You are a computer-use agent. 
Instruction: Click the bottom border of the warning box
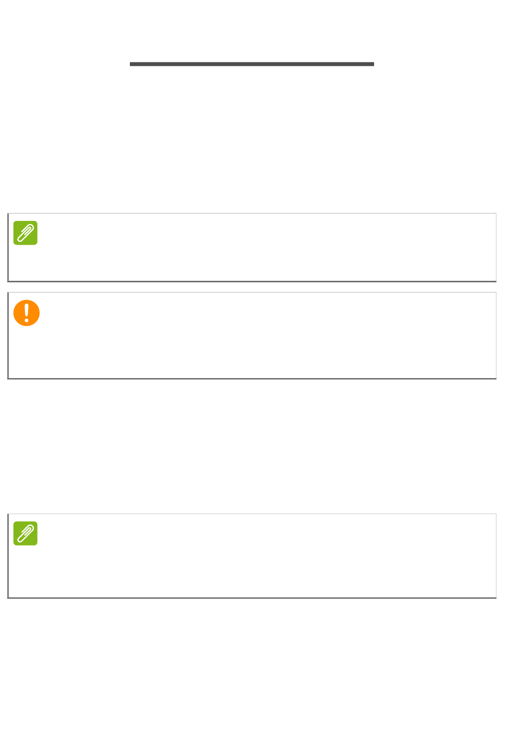coord(252,379)
